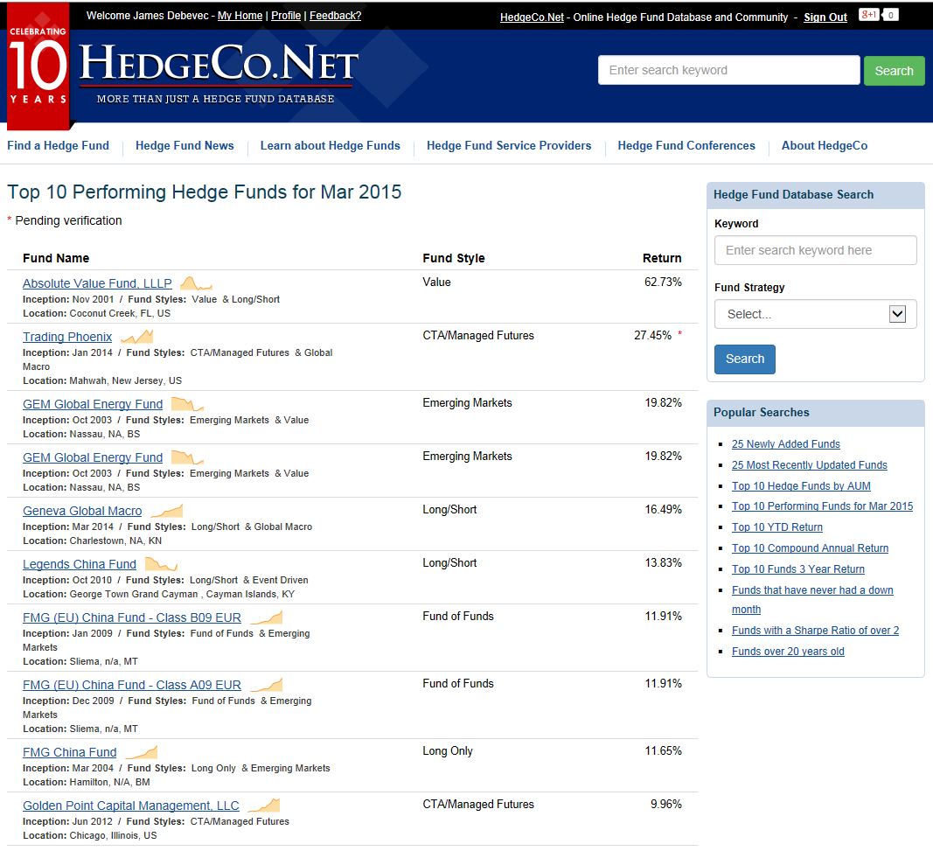Image resolution: width=933 pixels, height=851 pixels.
Task: Select the 62.73% return value
Action: 663,283
